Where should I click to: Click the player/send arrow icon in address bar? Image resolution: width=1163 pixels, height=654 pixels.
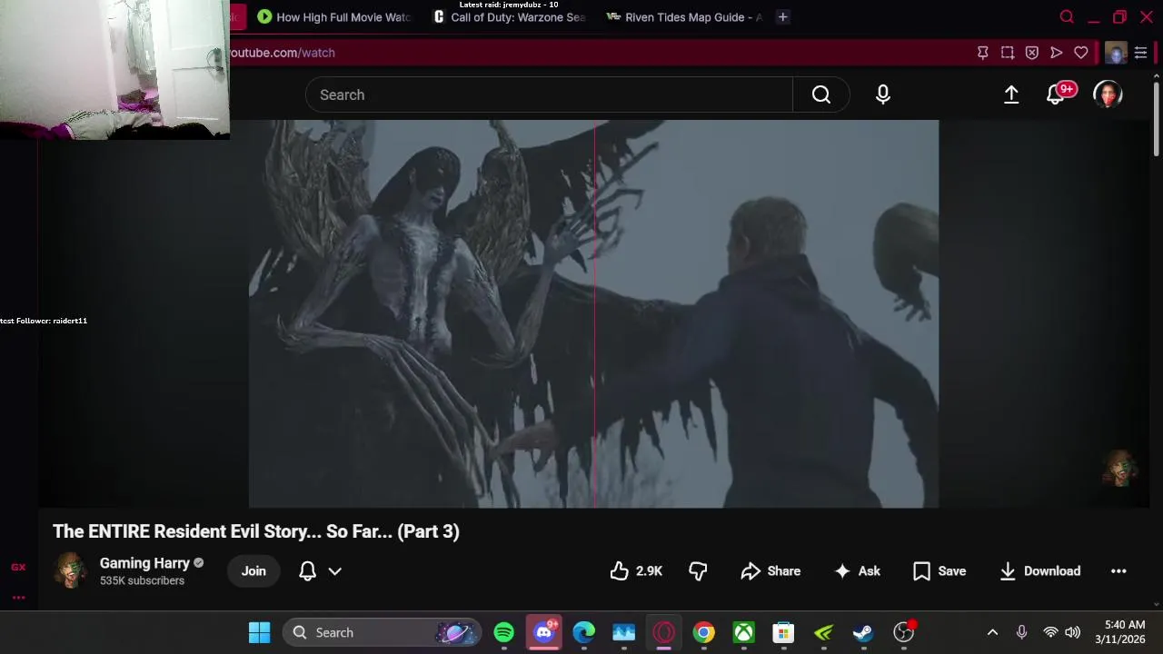click(x=1057, y=53)
